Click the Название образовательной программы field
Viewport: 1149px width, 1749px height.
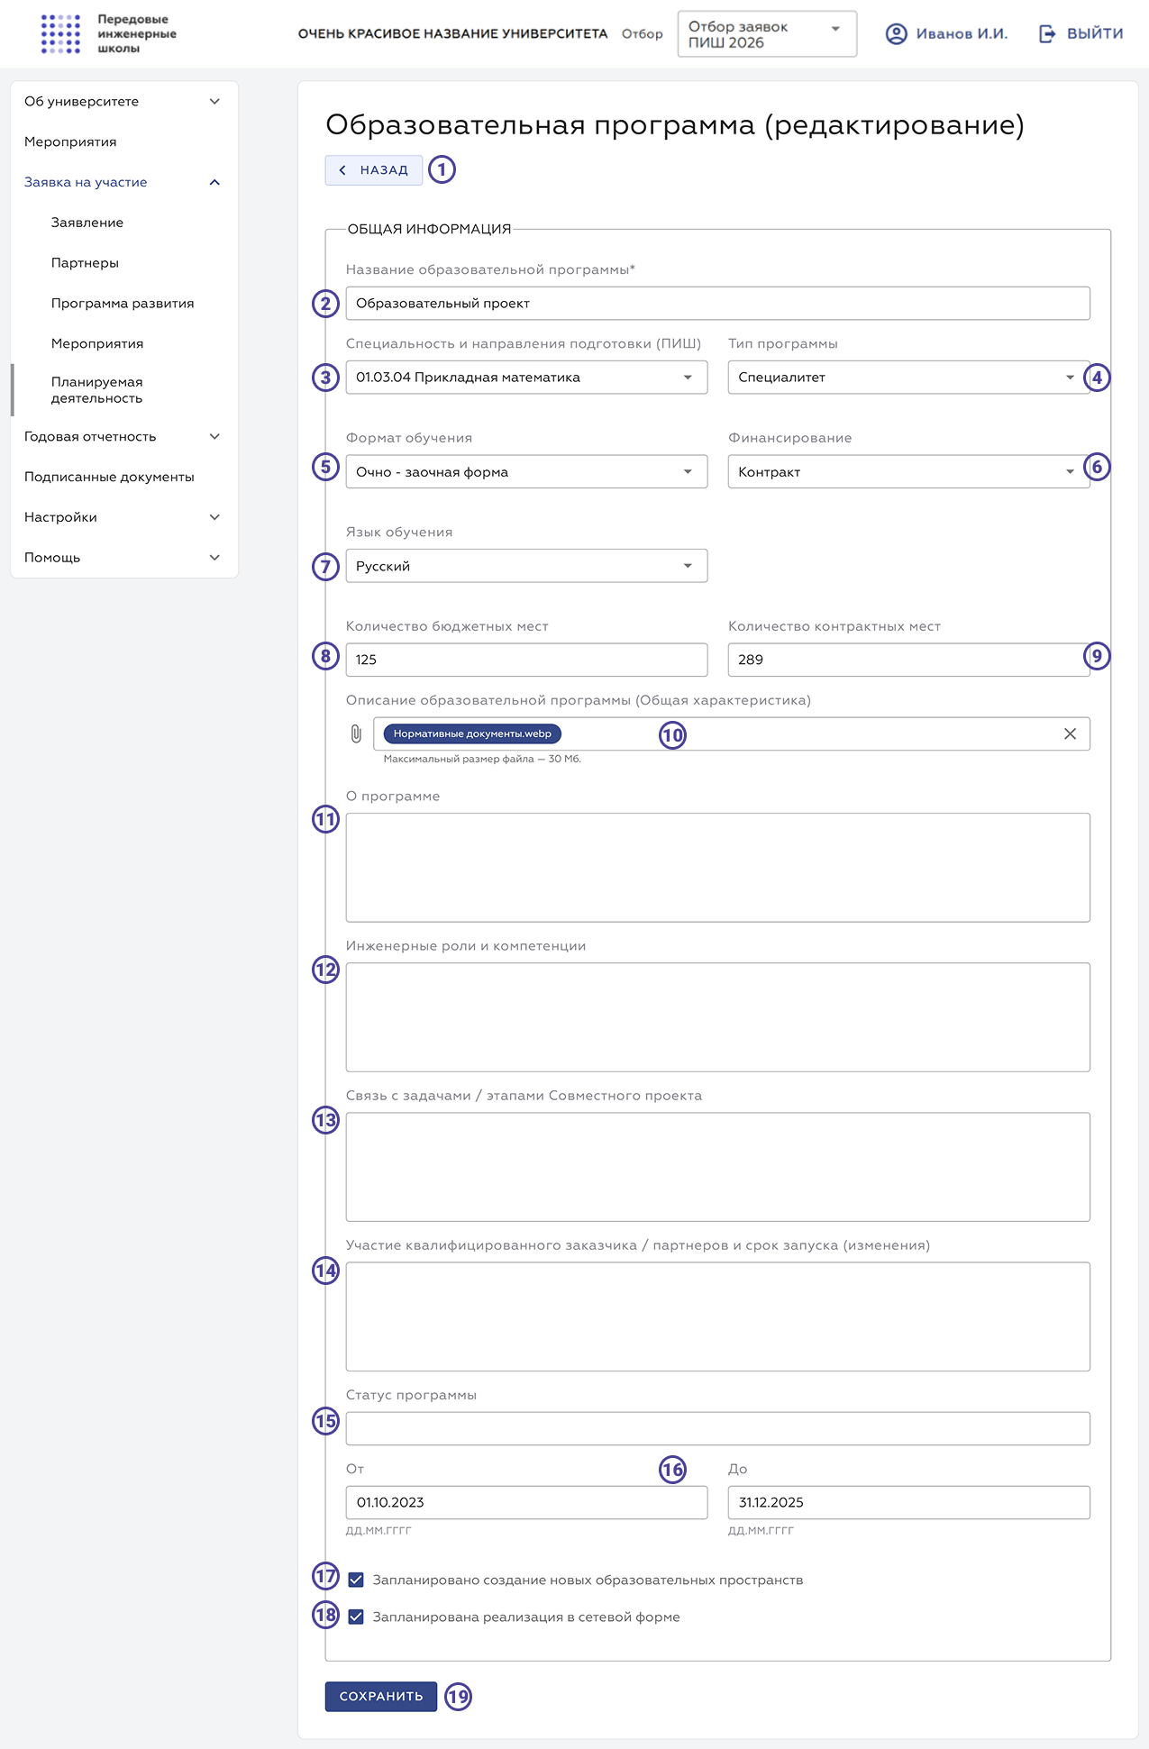717,304
